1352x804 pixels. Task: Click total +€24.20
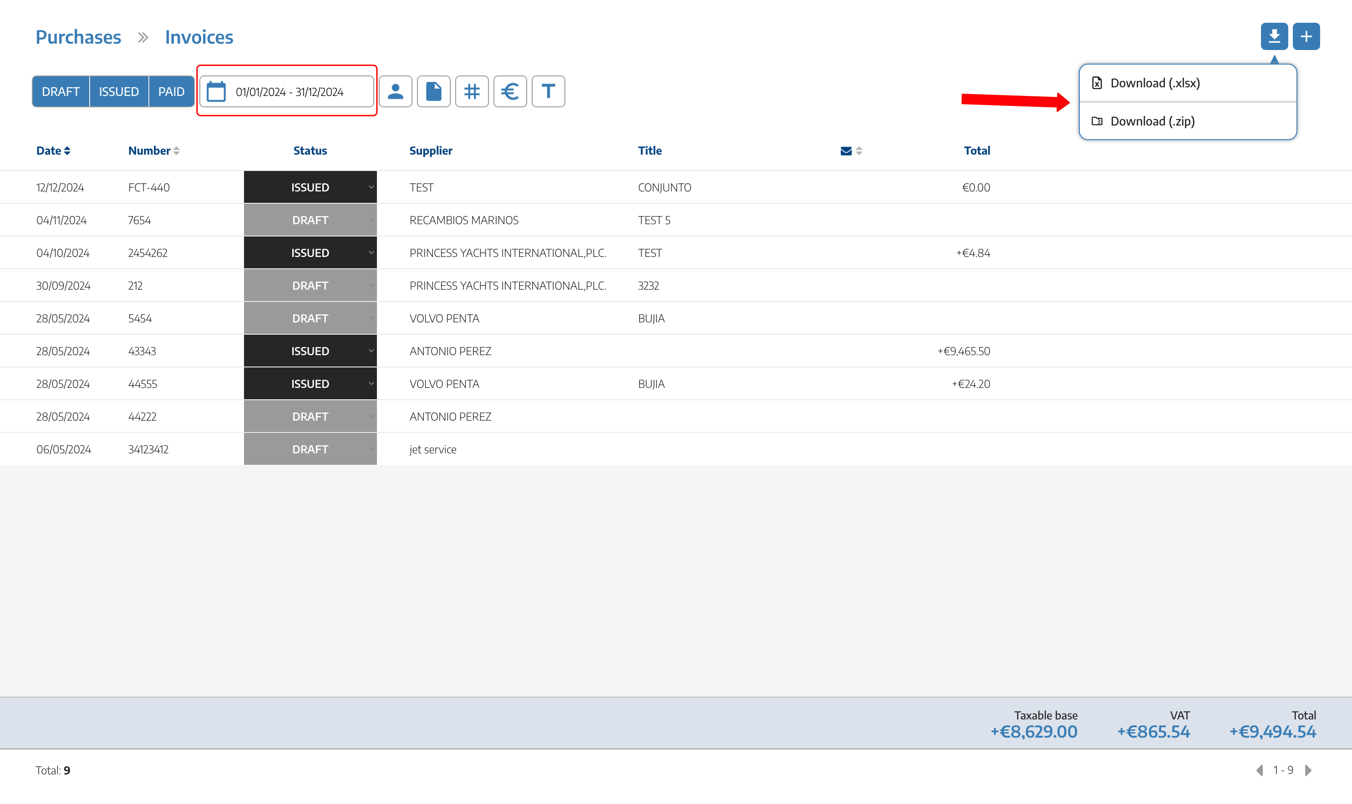pyautogui.click(x=971, y=384)
